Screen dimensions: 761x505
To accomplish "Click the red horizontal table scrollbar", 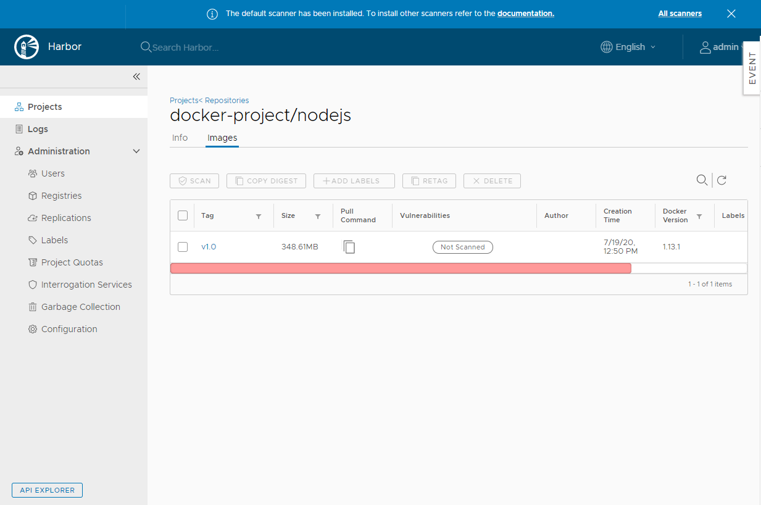I will point(401,268).
